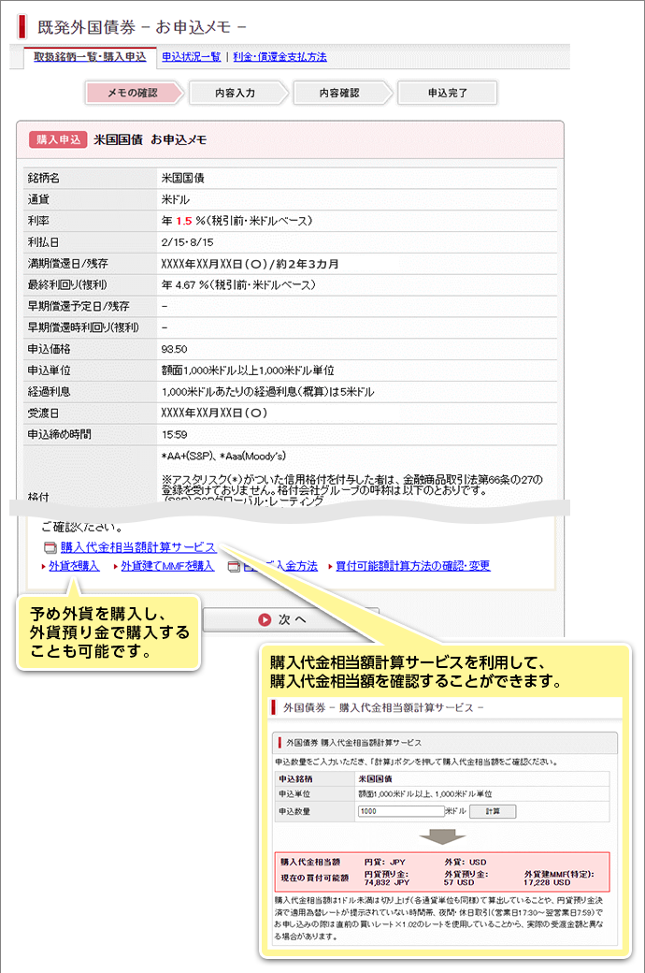Follow the 外貨建てMMFを購入 link
The image size is (645, 973).
point(167,566)
